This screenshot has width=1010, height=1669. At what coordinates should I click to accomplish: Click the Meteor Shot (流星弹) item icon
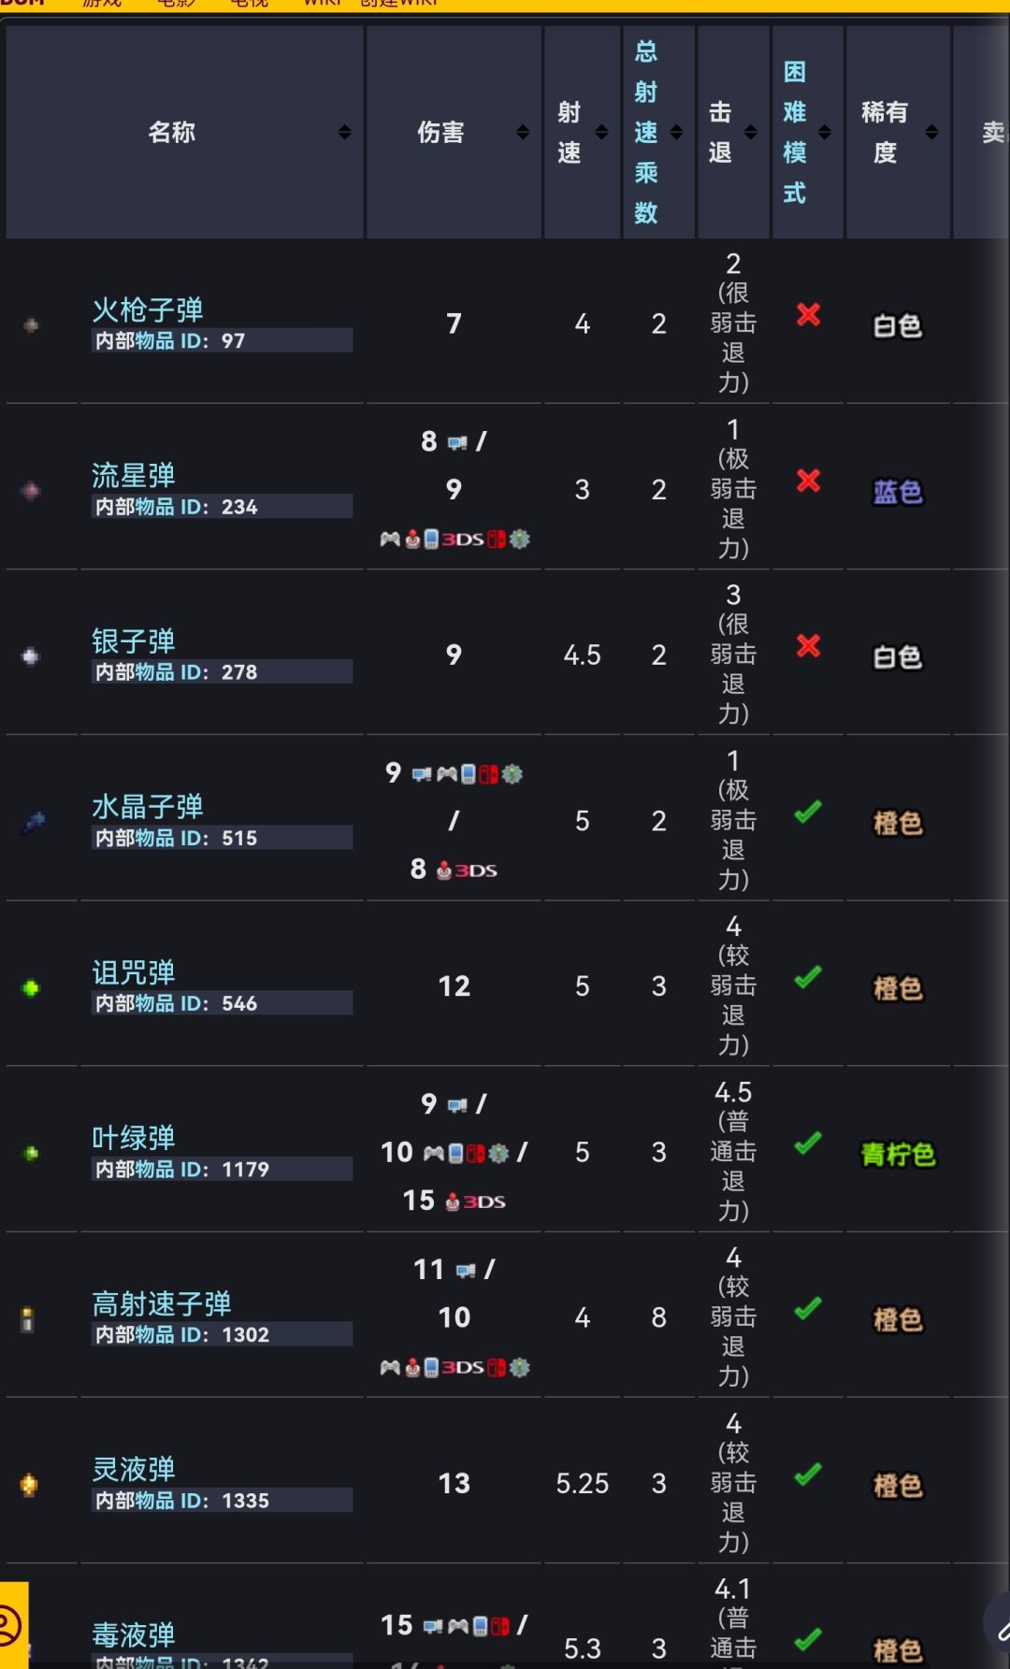coord(31,491)
